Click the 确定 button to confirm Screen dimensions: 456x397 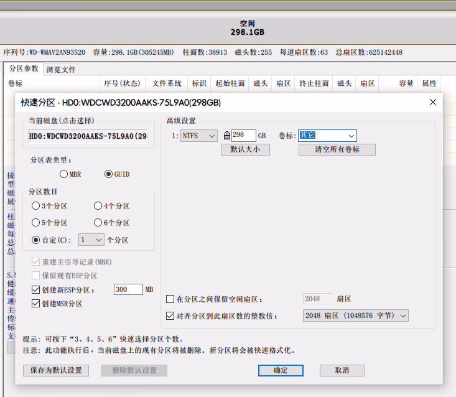pyautogui.click(x=281, y=370)
